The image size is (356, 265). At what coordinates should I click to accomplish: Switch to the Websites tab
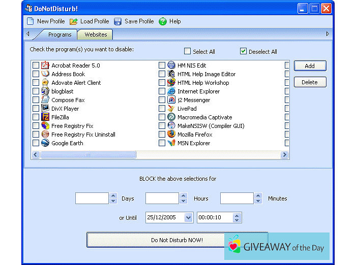96,35
